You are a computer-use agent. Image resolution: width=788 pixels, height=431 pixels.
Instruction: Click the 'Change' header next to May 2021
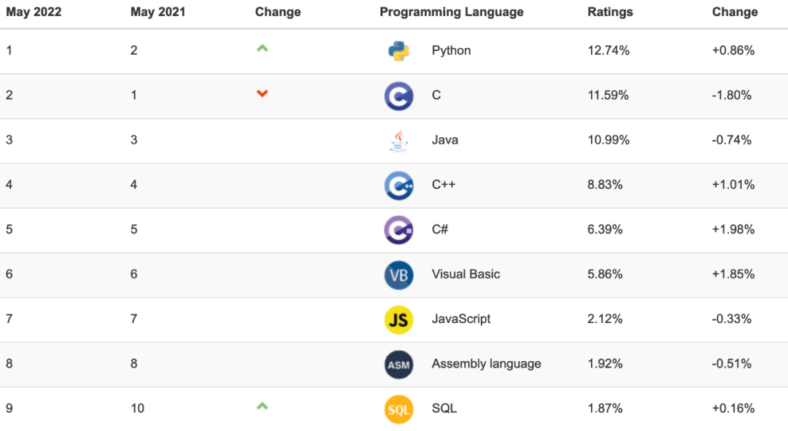(278, 12)
